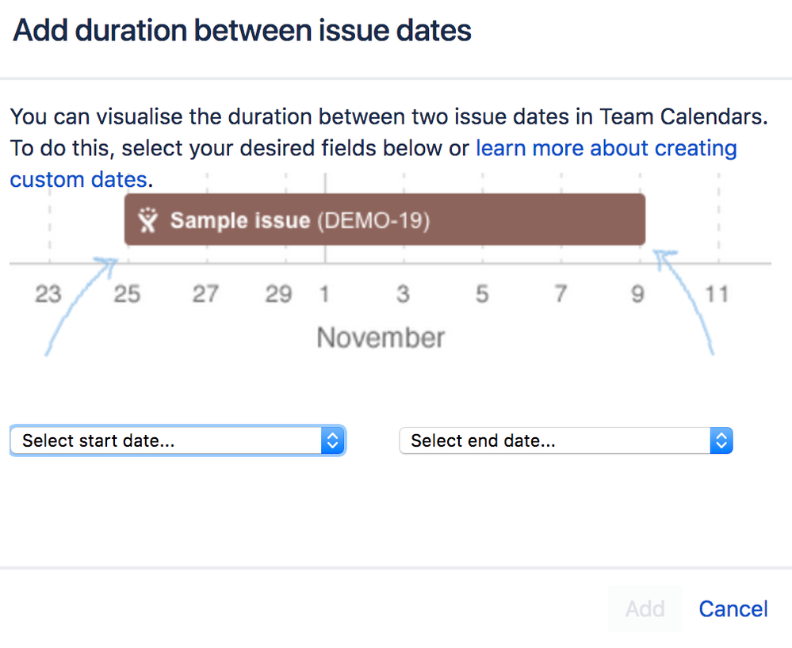Viewport: 792px width, 648px height.
Task: Click date 23 on the timeline
Action: click(48, 294)
